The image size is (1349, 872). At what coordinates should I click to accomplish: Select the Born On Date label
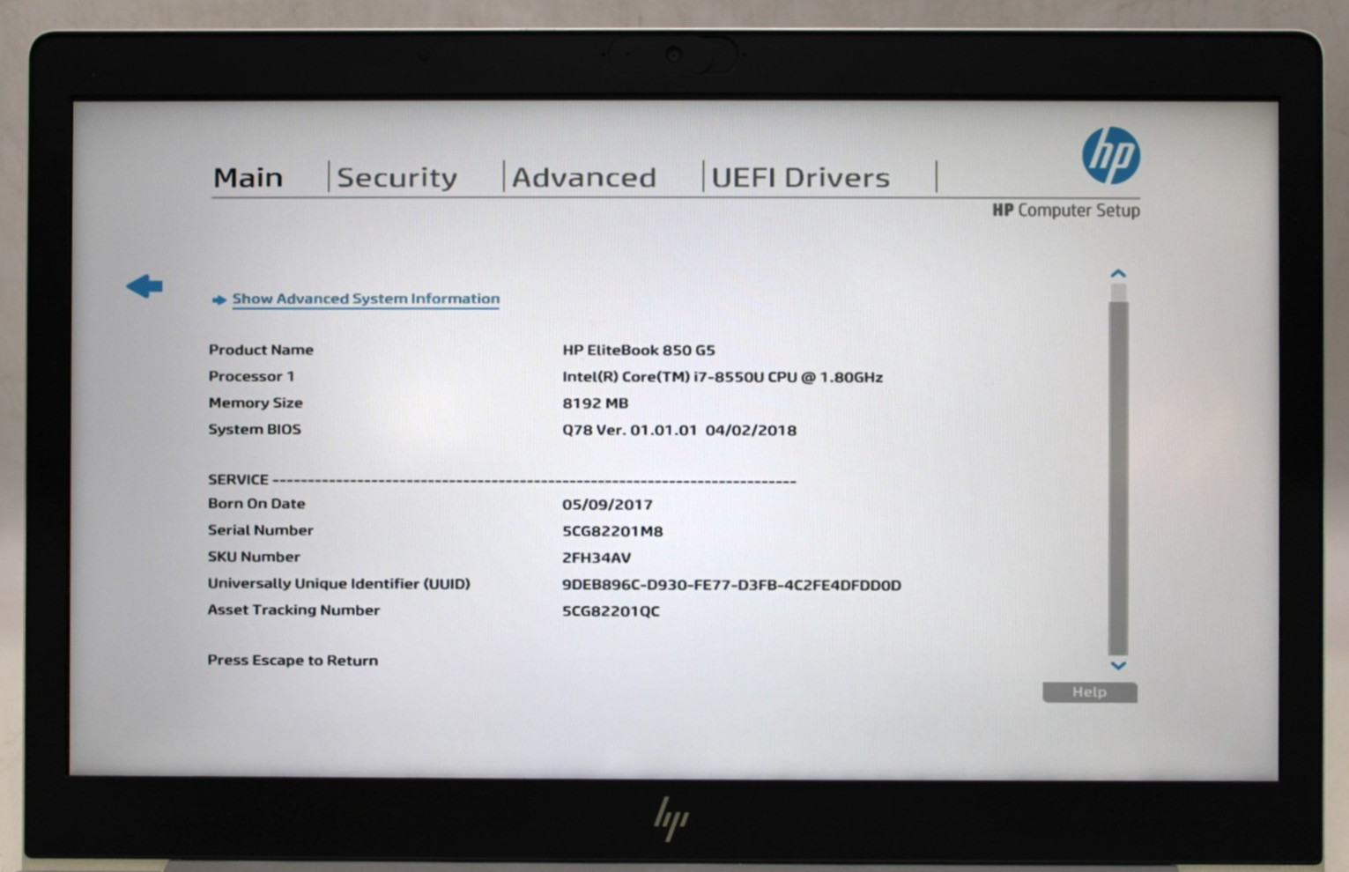tap(256, 504)
